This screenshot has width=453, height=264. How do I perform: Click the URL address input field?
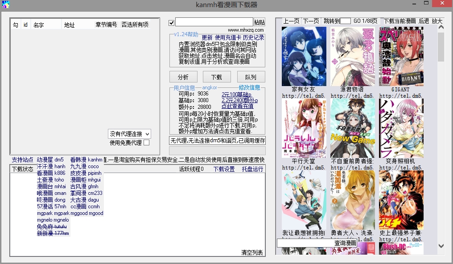214,22
